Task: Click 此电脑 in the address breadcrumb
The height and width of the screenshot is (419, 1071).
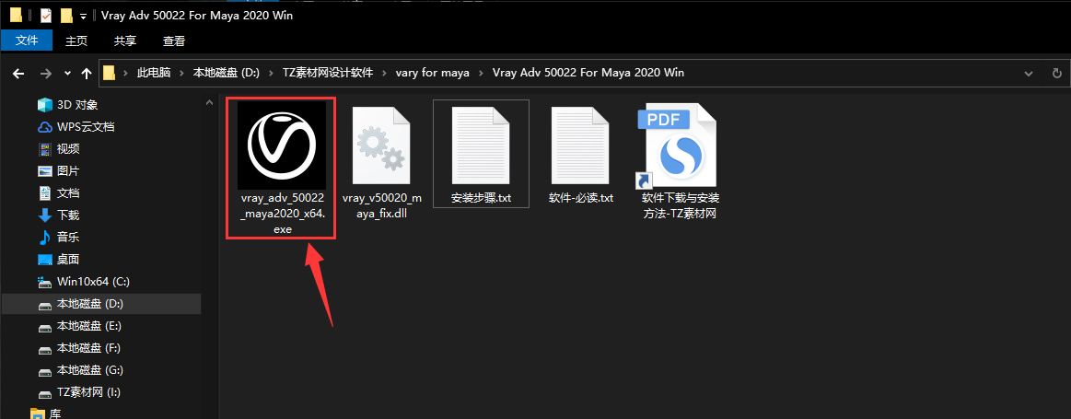Action: (x=154, y=73)
